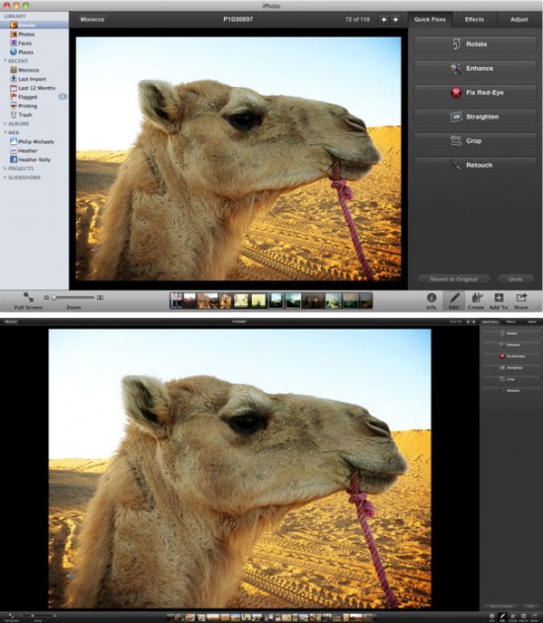Open the Share toolbar icon
Screen dimensions: 543x623
pos(520,301)
